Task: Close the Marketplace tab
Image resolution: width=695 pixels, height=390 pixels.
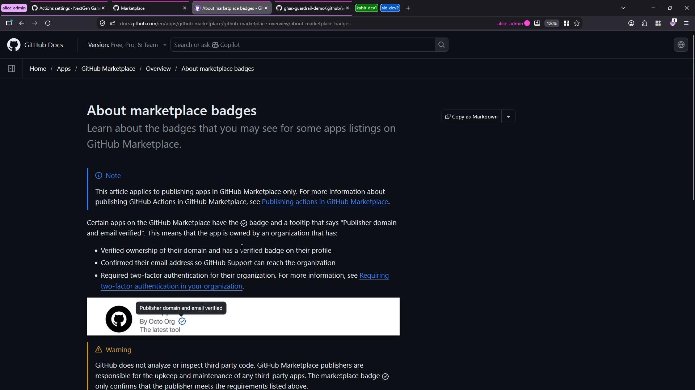Action: 185,8
